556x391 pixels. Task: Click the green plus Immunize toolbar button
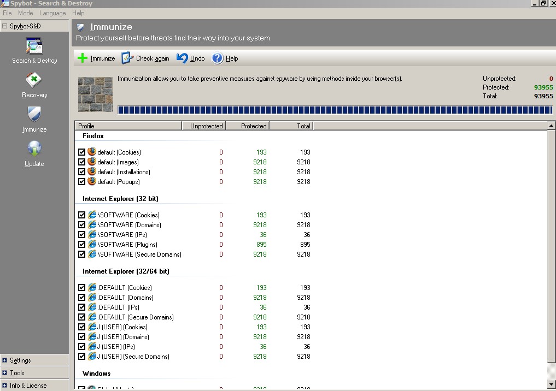96,58
